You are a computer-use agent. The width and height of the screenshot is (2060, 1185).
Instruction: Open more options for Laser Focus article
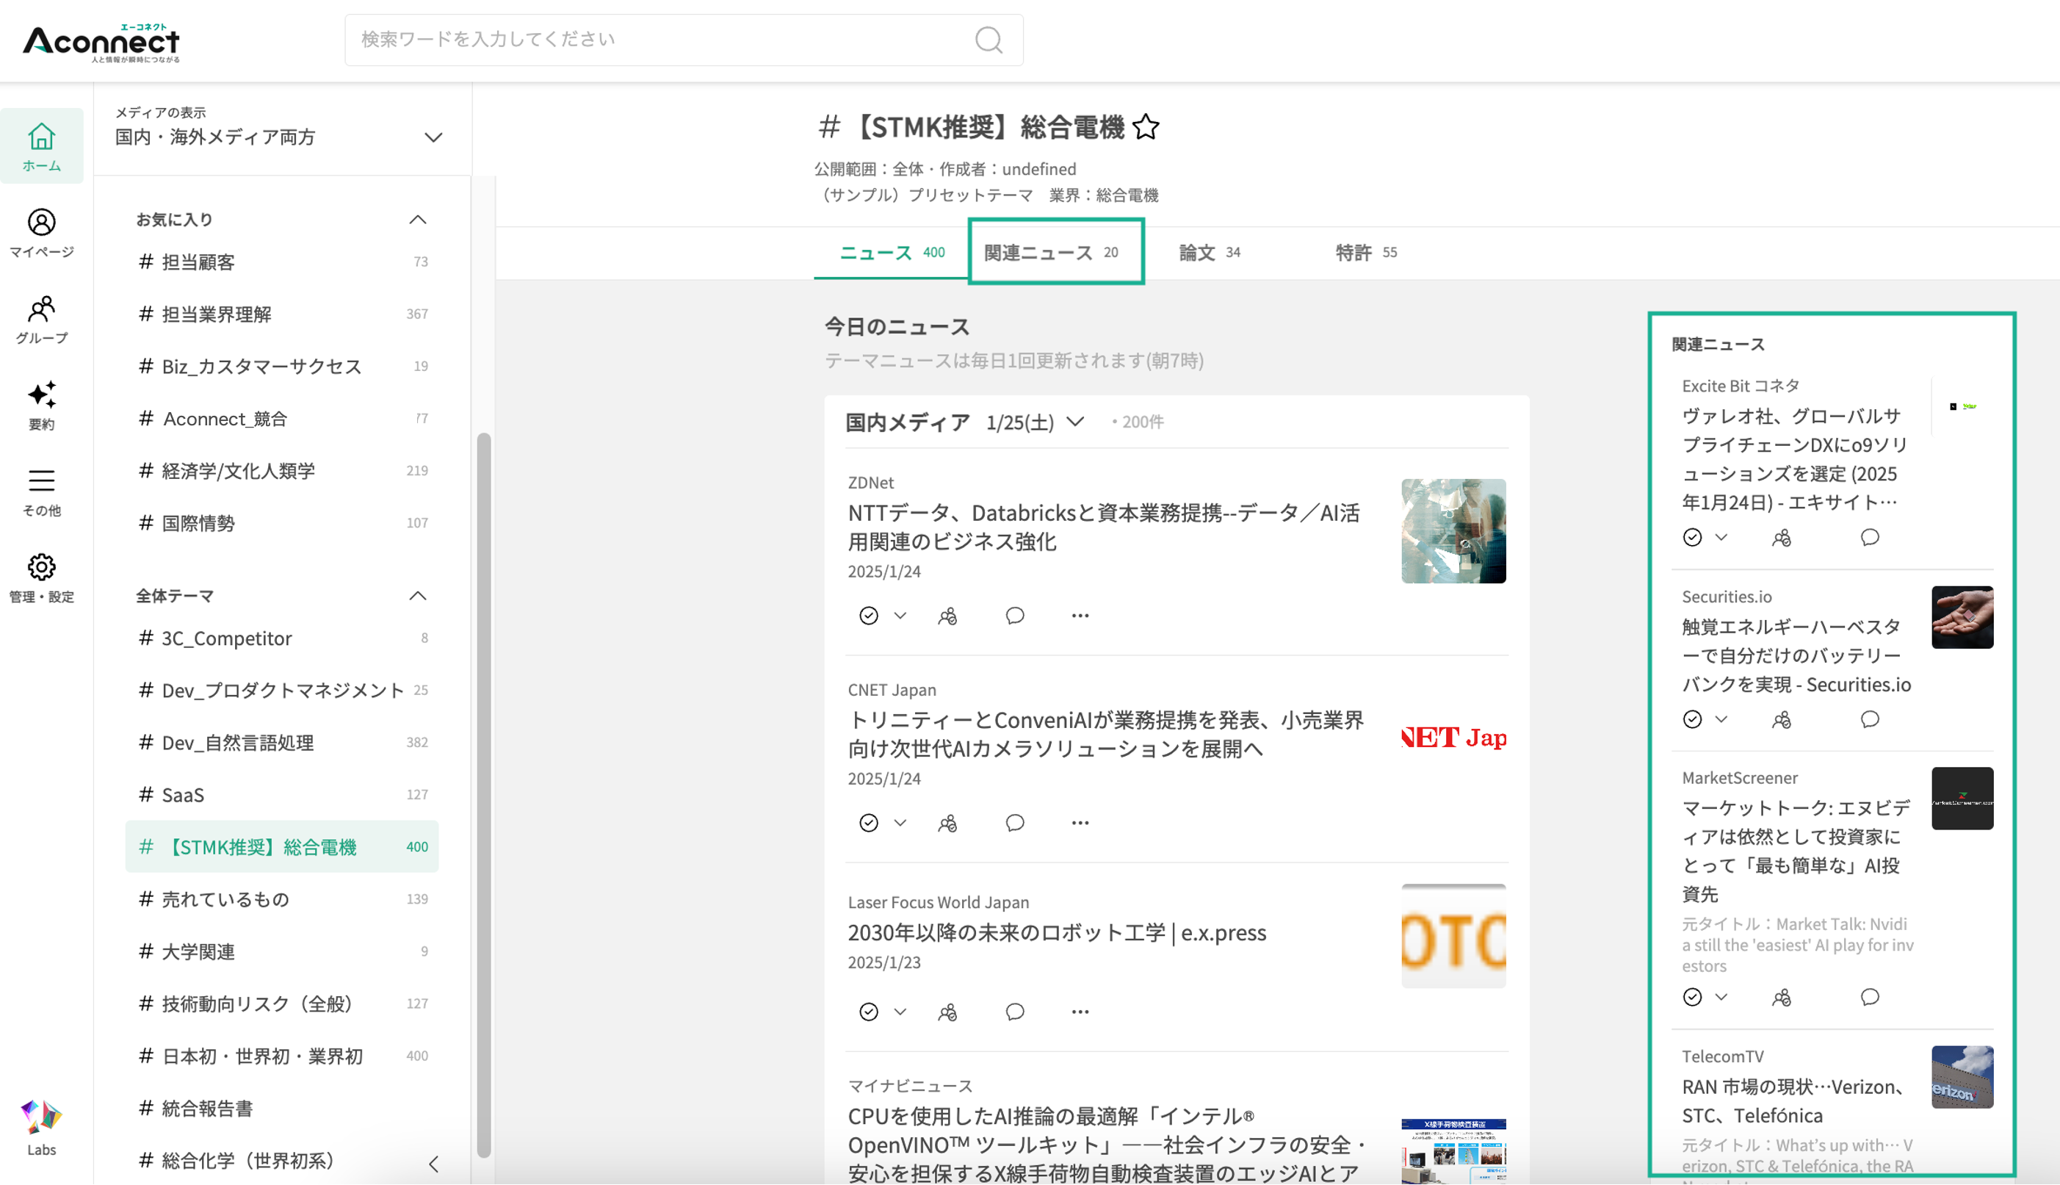point(1080,1012)
